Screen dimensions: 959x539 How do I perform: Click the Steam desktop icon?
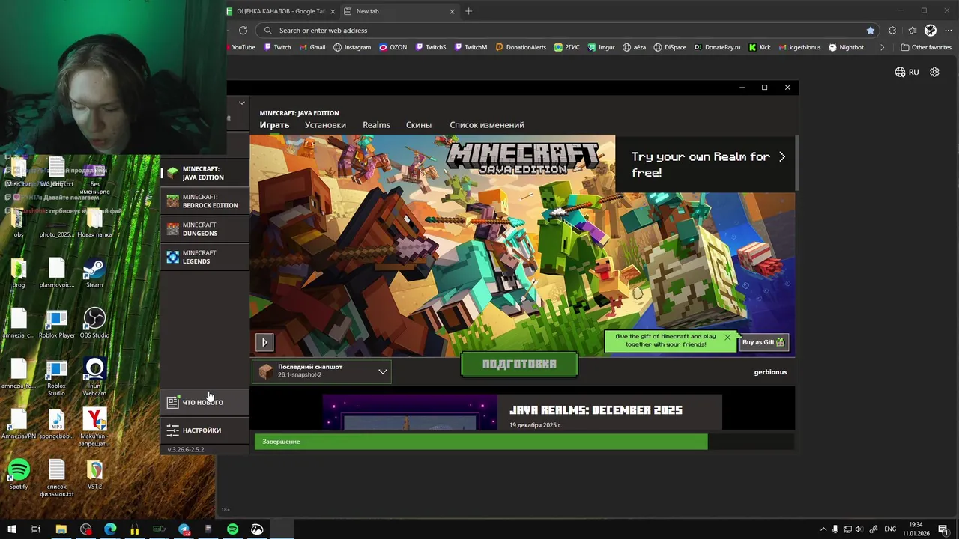click(x=94, y=273)
